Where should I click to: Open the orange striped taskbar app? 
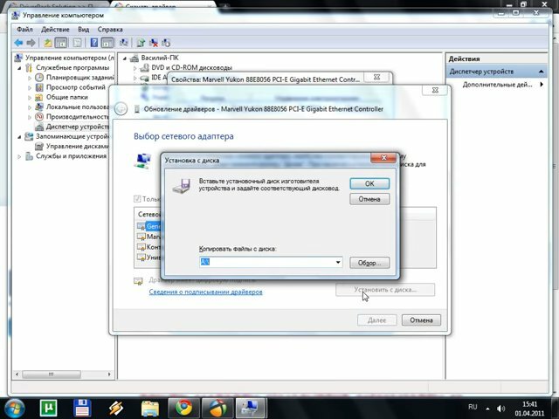[x=116, y=408]
